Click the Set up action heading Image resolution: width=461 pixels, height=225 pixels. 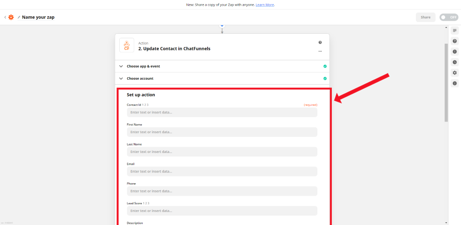pos(141,95)
